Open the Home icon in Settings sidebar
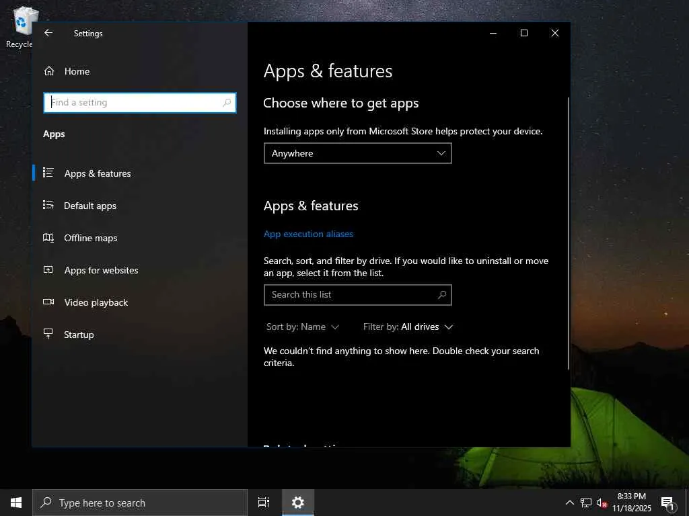 (48, 71)
